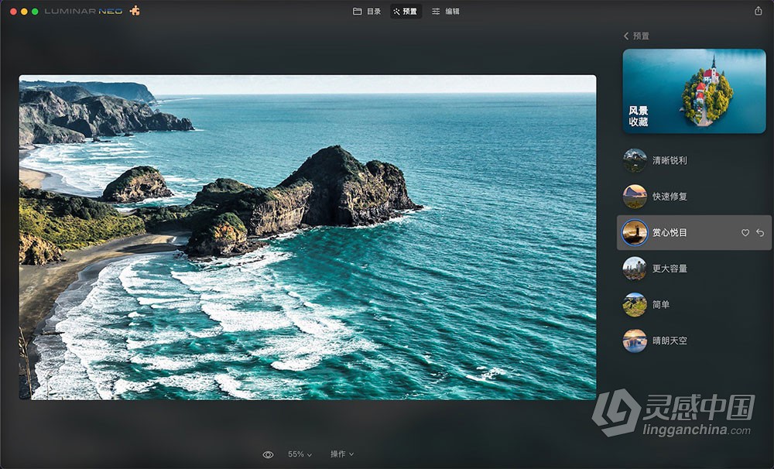Revert the 赏心悦目 preset with undo arrow
Viewport: 774px width, 469px height.
tap(760, 232)
